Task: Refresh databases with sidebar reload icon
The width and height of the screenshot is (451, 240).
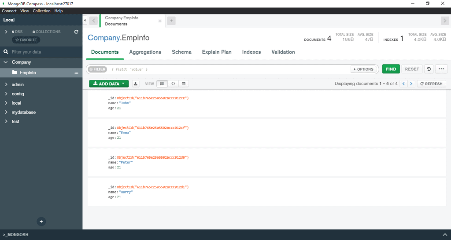Action: coord(76,32)
